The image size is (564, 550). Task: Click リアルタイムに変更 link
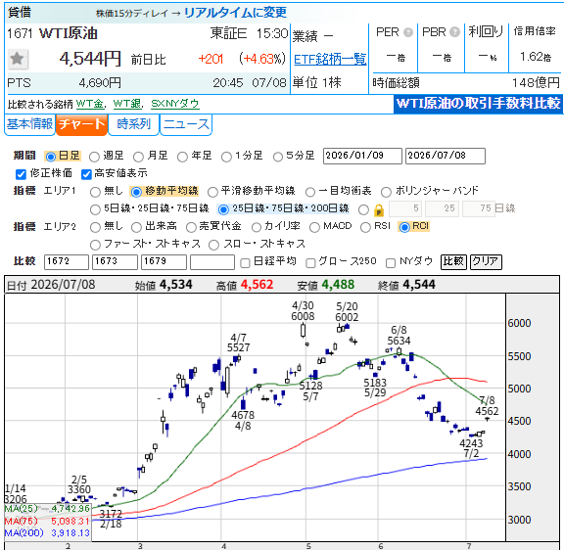(x=235, y=13)
